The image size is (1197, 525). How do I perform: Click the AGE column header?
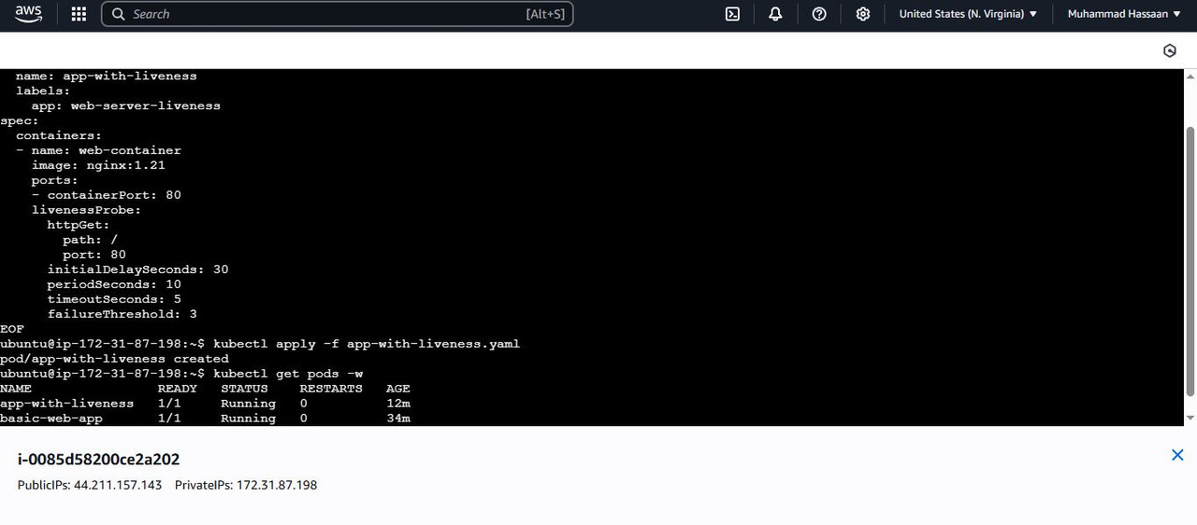[x=398, y=389]
